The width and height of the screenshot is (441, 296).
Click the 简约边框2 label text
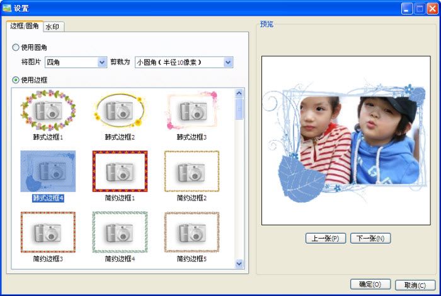[x=192, y=198]
